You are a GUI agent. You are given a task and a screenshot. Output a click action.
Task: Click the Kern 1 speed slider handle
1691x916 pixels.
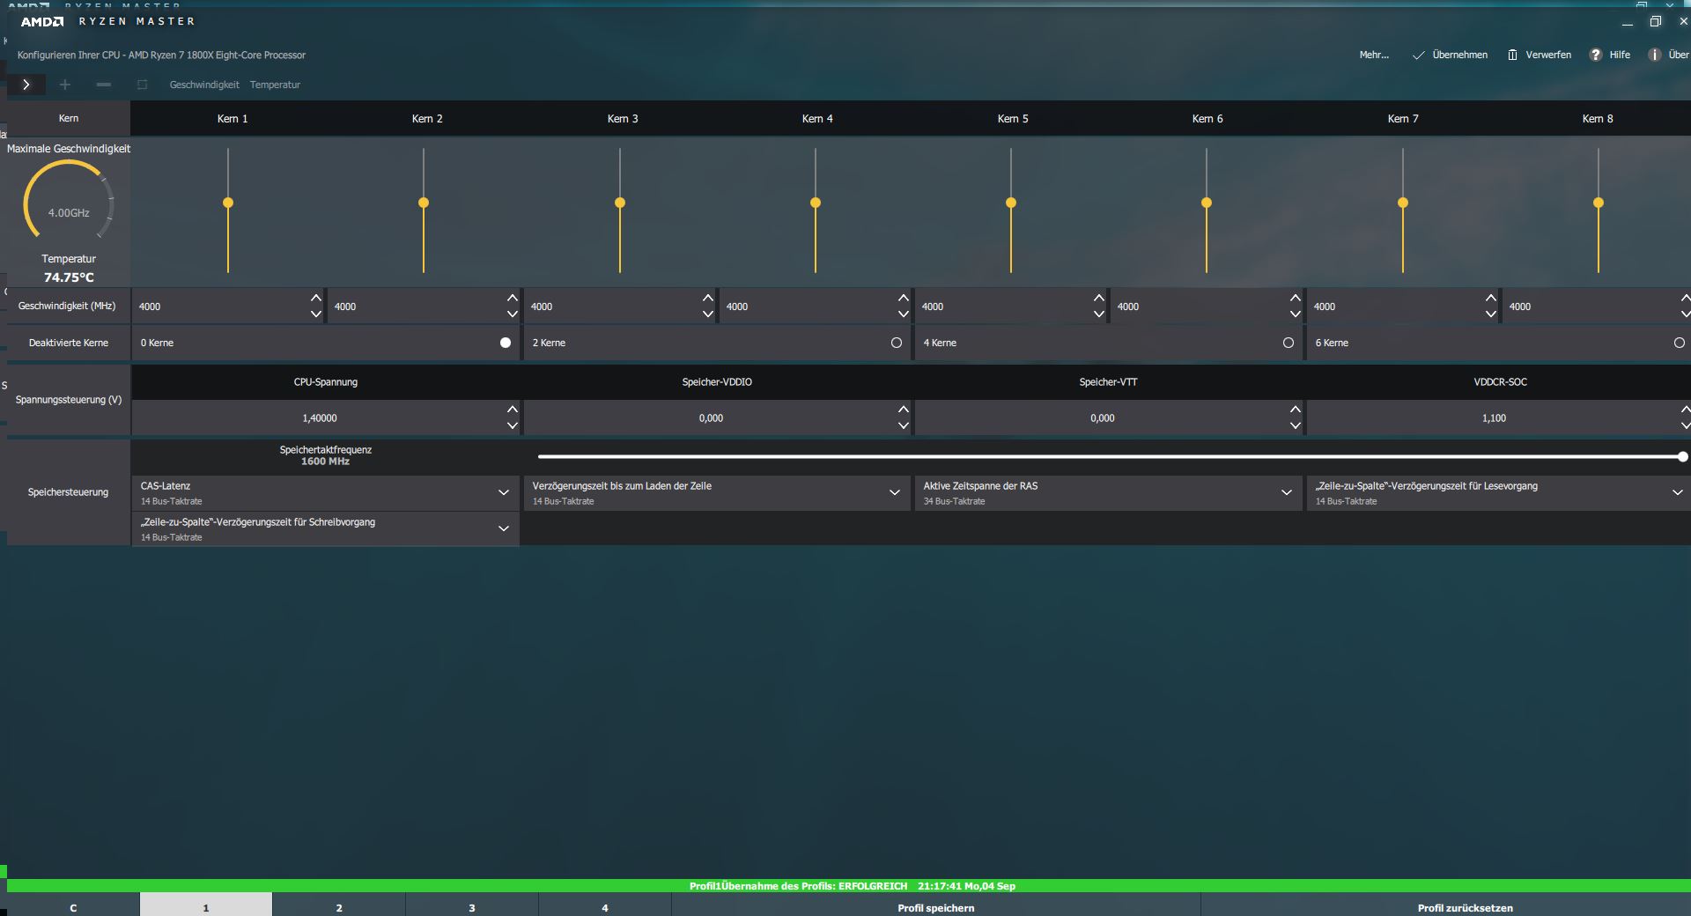(228, 203)
